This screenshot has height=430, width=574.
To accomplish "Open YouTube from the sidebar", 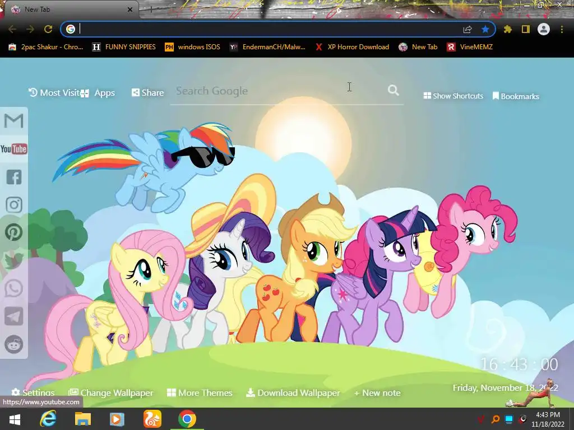I will tap(14, 149).
